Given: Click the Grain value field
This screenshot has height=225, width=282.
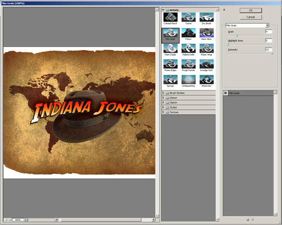Looking at the screenshot, I should (268, 31).
